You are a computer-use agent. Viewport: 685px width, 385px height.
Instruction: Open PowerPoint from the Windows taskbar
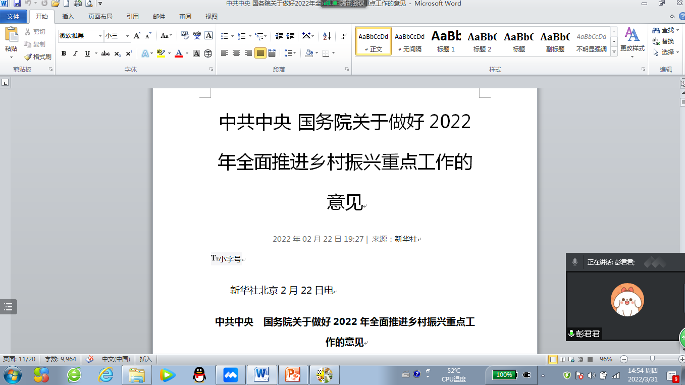tap(292, 375)
